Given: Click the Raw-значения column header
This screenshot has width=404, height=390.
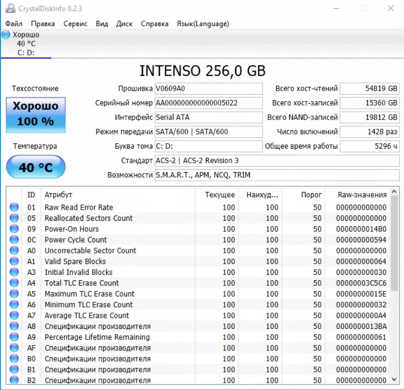Looking at the screenshot, I should [x=362, y=195].
